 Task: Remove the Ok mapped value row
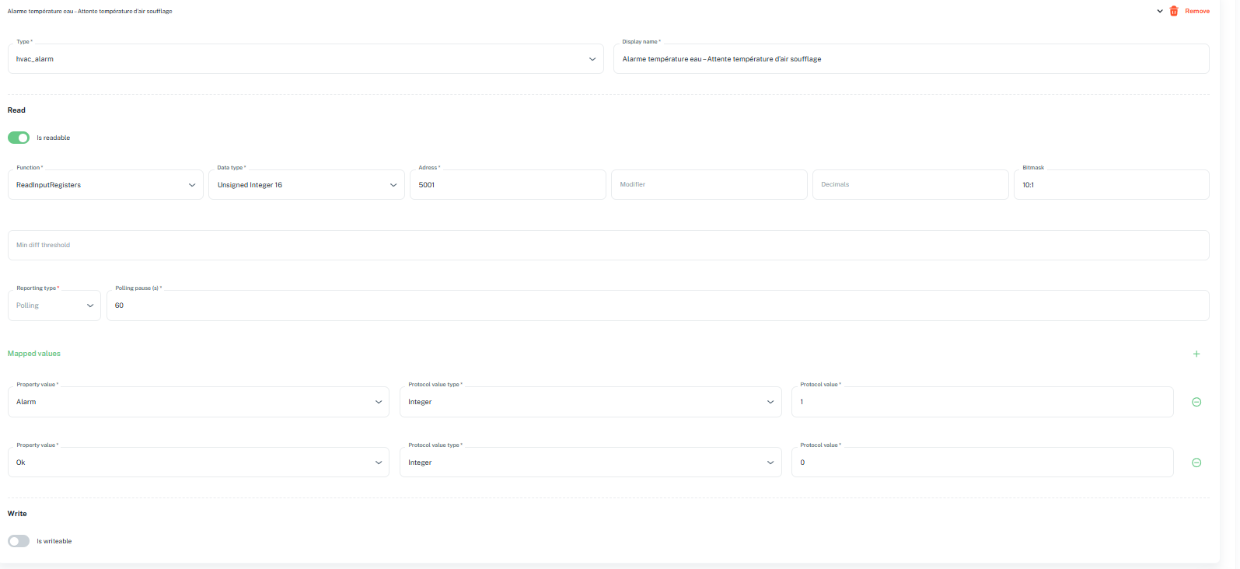(x=1196, y=463)
